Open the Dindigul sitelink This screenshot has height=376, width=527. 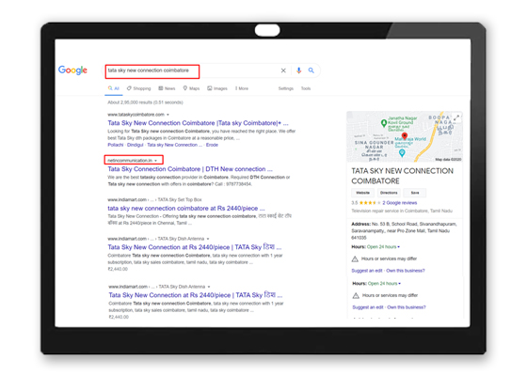click(x=136, y=145)
